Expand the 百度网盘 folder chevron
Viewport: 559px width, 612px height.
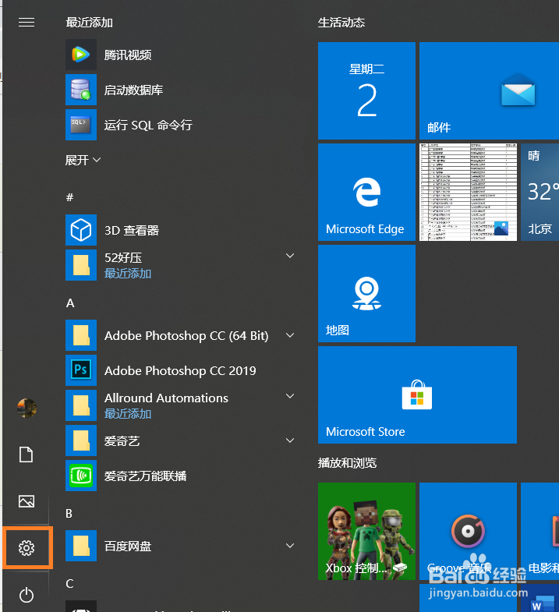pyautogui.click(x=290, y=546)
